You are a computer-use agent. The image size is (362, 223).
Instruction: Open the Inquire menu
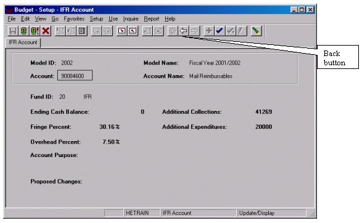pos(131,19)
